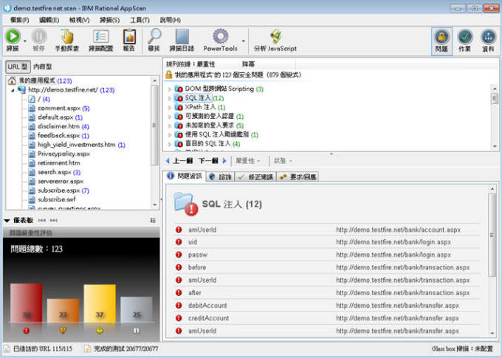
Task: Click the issue details pane scrollbar
Action: (x=492, y=235)
